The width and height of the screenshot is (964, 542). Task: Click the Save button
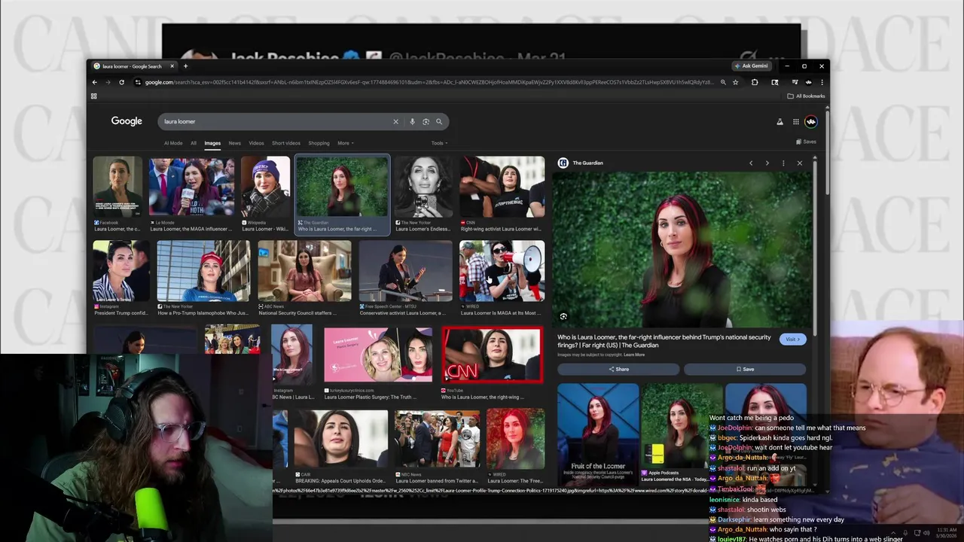[x=745, y=369]
